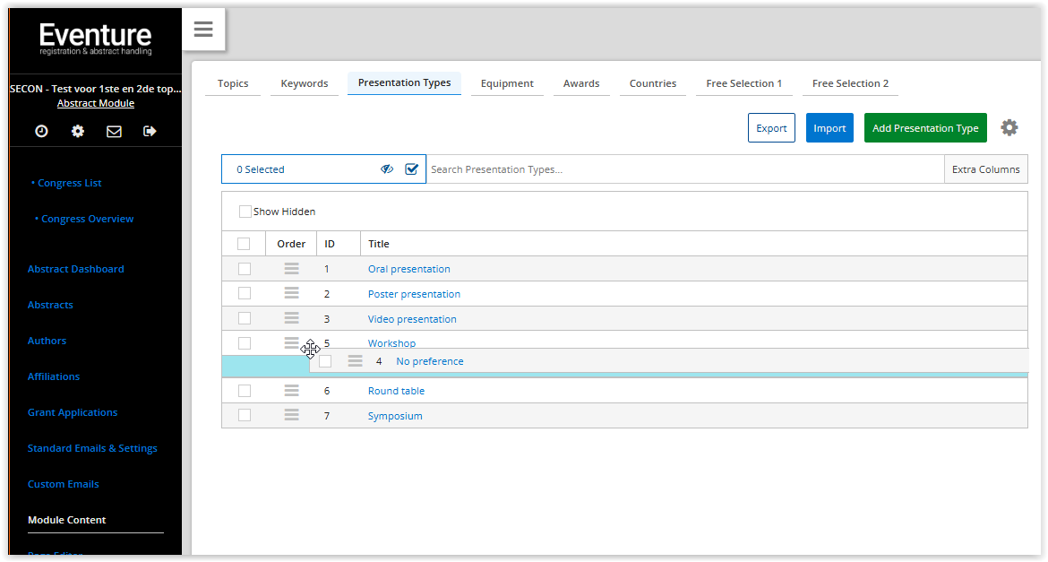This screenshot has width=1048, height=562.
Task: Click drag handle for Symposium row
Action: (x=291, y=416)
